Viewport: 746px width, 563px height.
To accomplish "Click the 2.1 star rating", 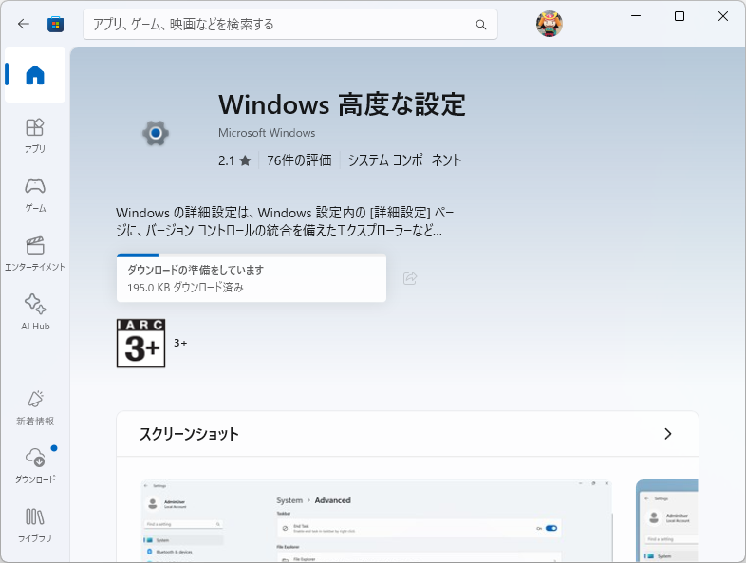I will [x=234, y=160].
